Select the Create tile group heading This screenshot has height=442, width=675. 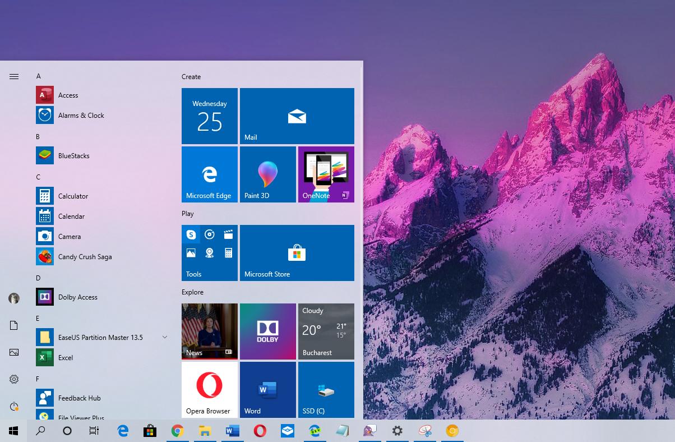point(191,77)
